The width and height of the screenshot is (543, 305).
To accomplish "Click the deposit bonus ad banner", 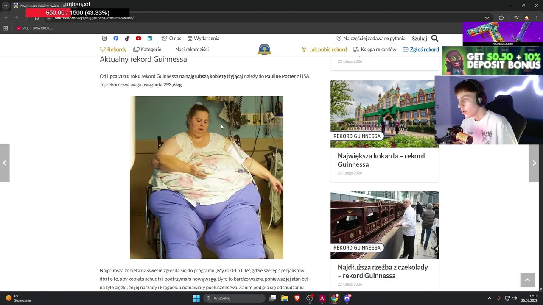I will (x=492, y=61).
